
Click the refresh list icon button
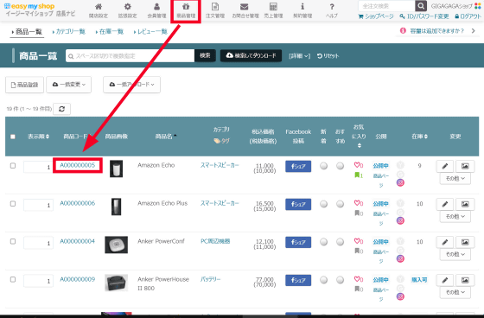point(61,109)
